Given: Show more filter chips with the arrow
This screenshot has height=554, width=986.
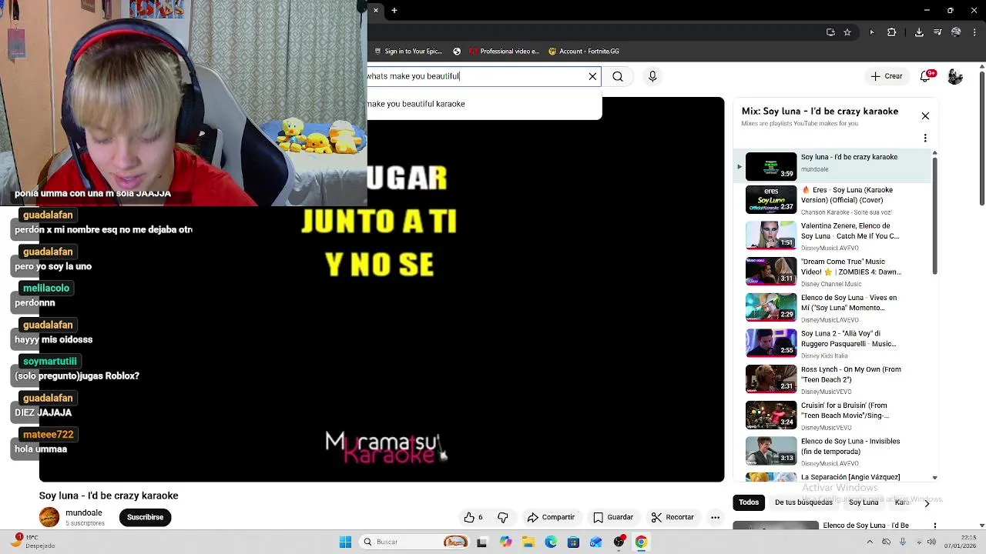Looking at the screenshot, I should pos(927,502).
